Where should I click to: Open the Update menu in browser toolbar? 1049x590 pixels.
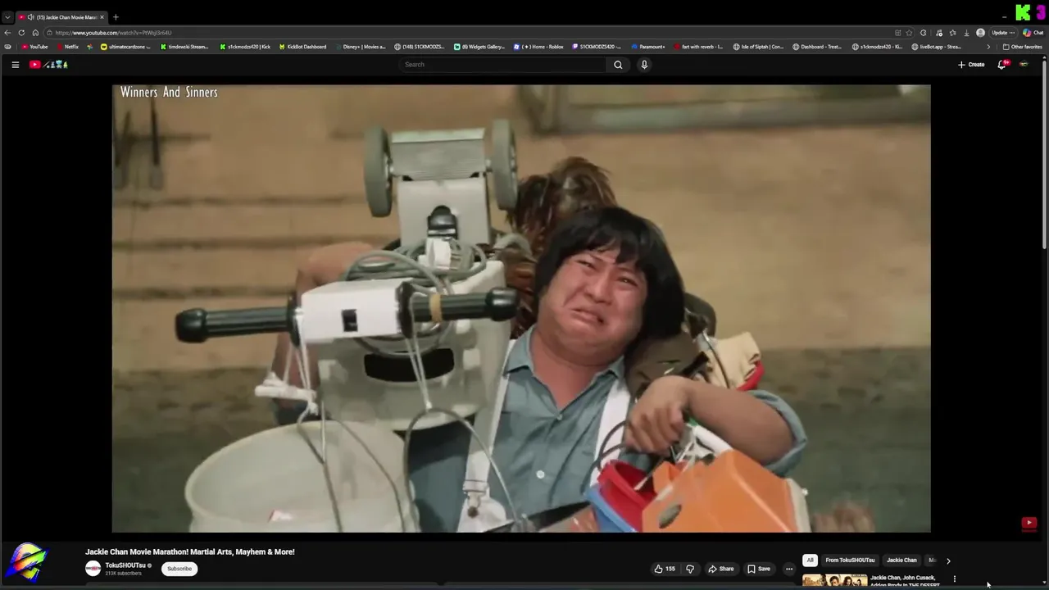click(x=1003, y=33)
